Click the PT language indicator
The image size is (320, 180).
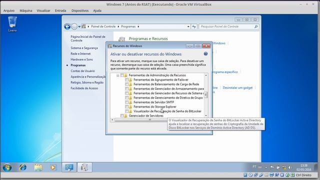tap(254, 166)
